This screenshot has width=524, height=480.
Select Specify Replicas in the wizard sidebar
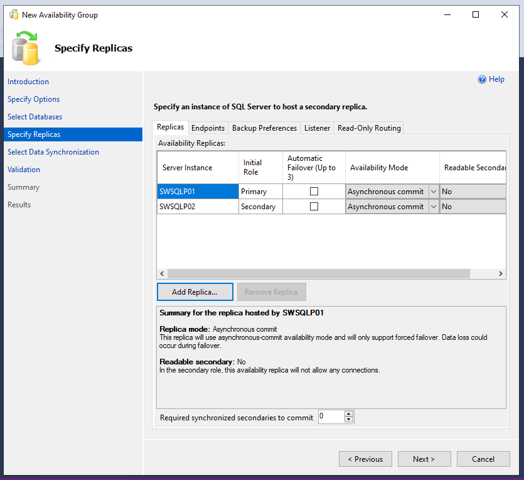(x=73, y=134)
